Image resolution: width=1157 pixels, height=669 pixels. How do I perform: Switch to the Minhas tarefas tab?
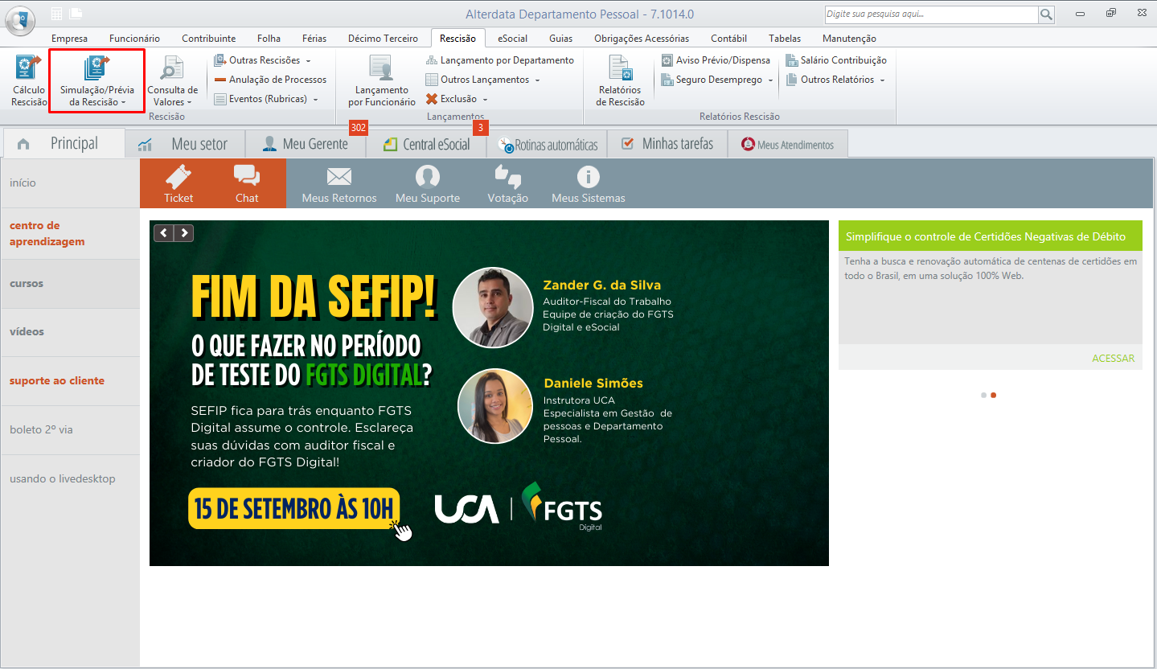click(667, 144)
